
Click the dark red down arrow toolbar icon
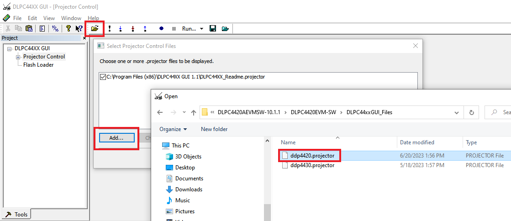132,29
